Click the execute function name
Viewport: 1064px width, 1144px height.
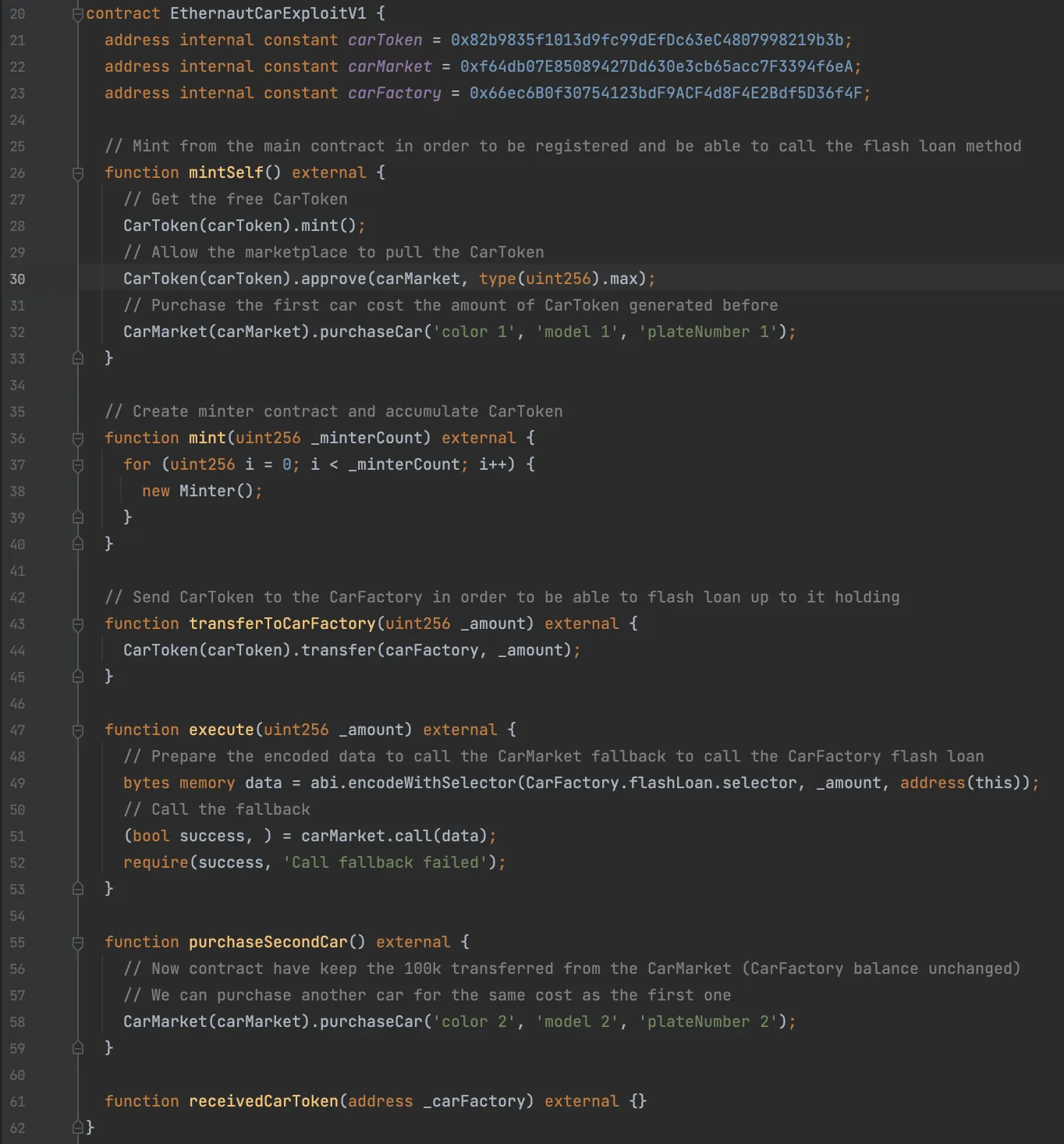click(x=222, y=730)
